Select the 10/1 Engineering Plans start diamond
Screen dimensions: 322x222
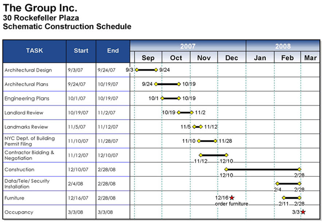pos(162,98)
